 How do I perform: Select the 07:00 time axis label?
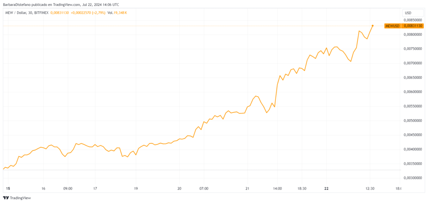point(204,188)
